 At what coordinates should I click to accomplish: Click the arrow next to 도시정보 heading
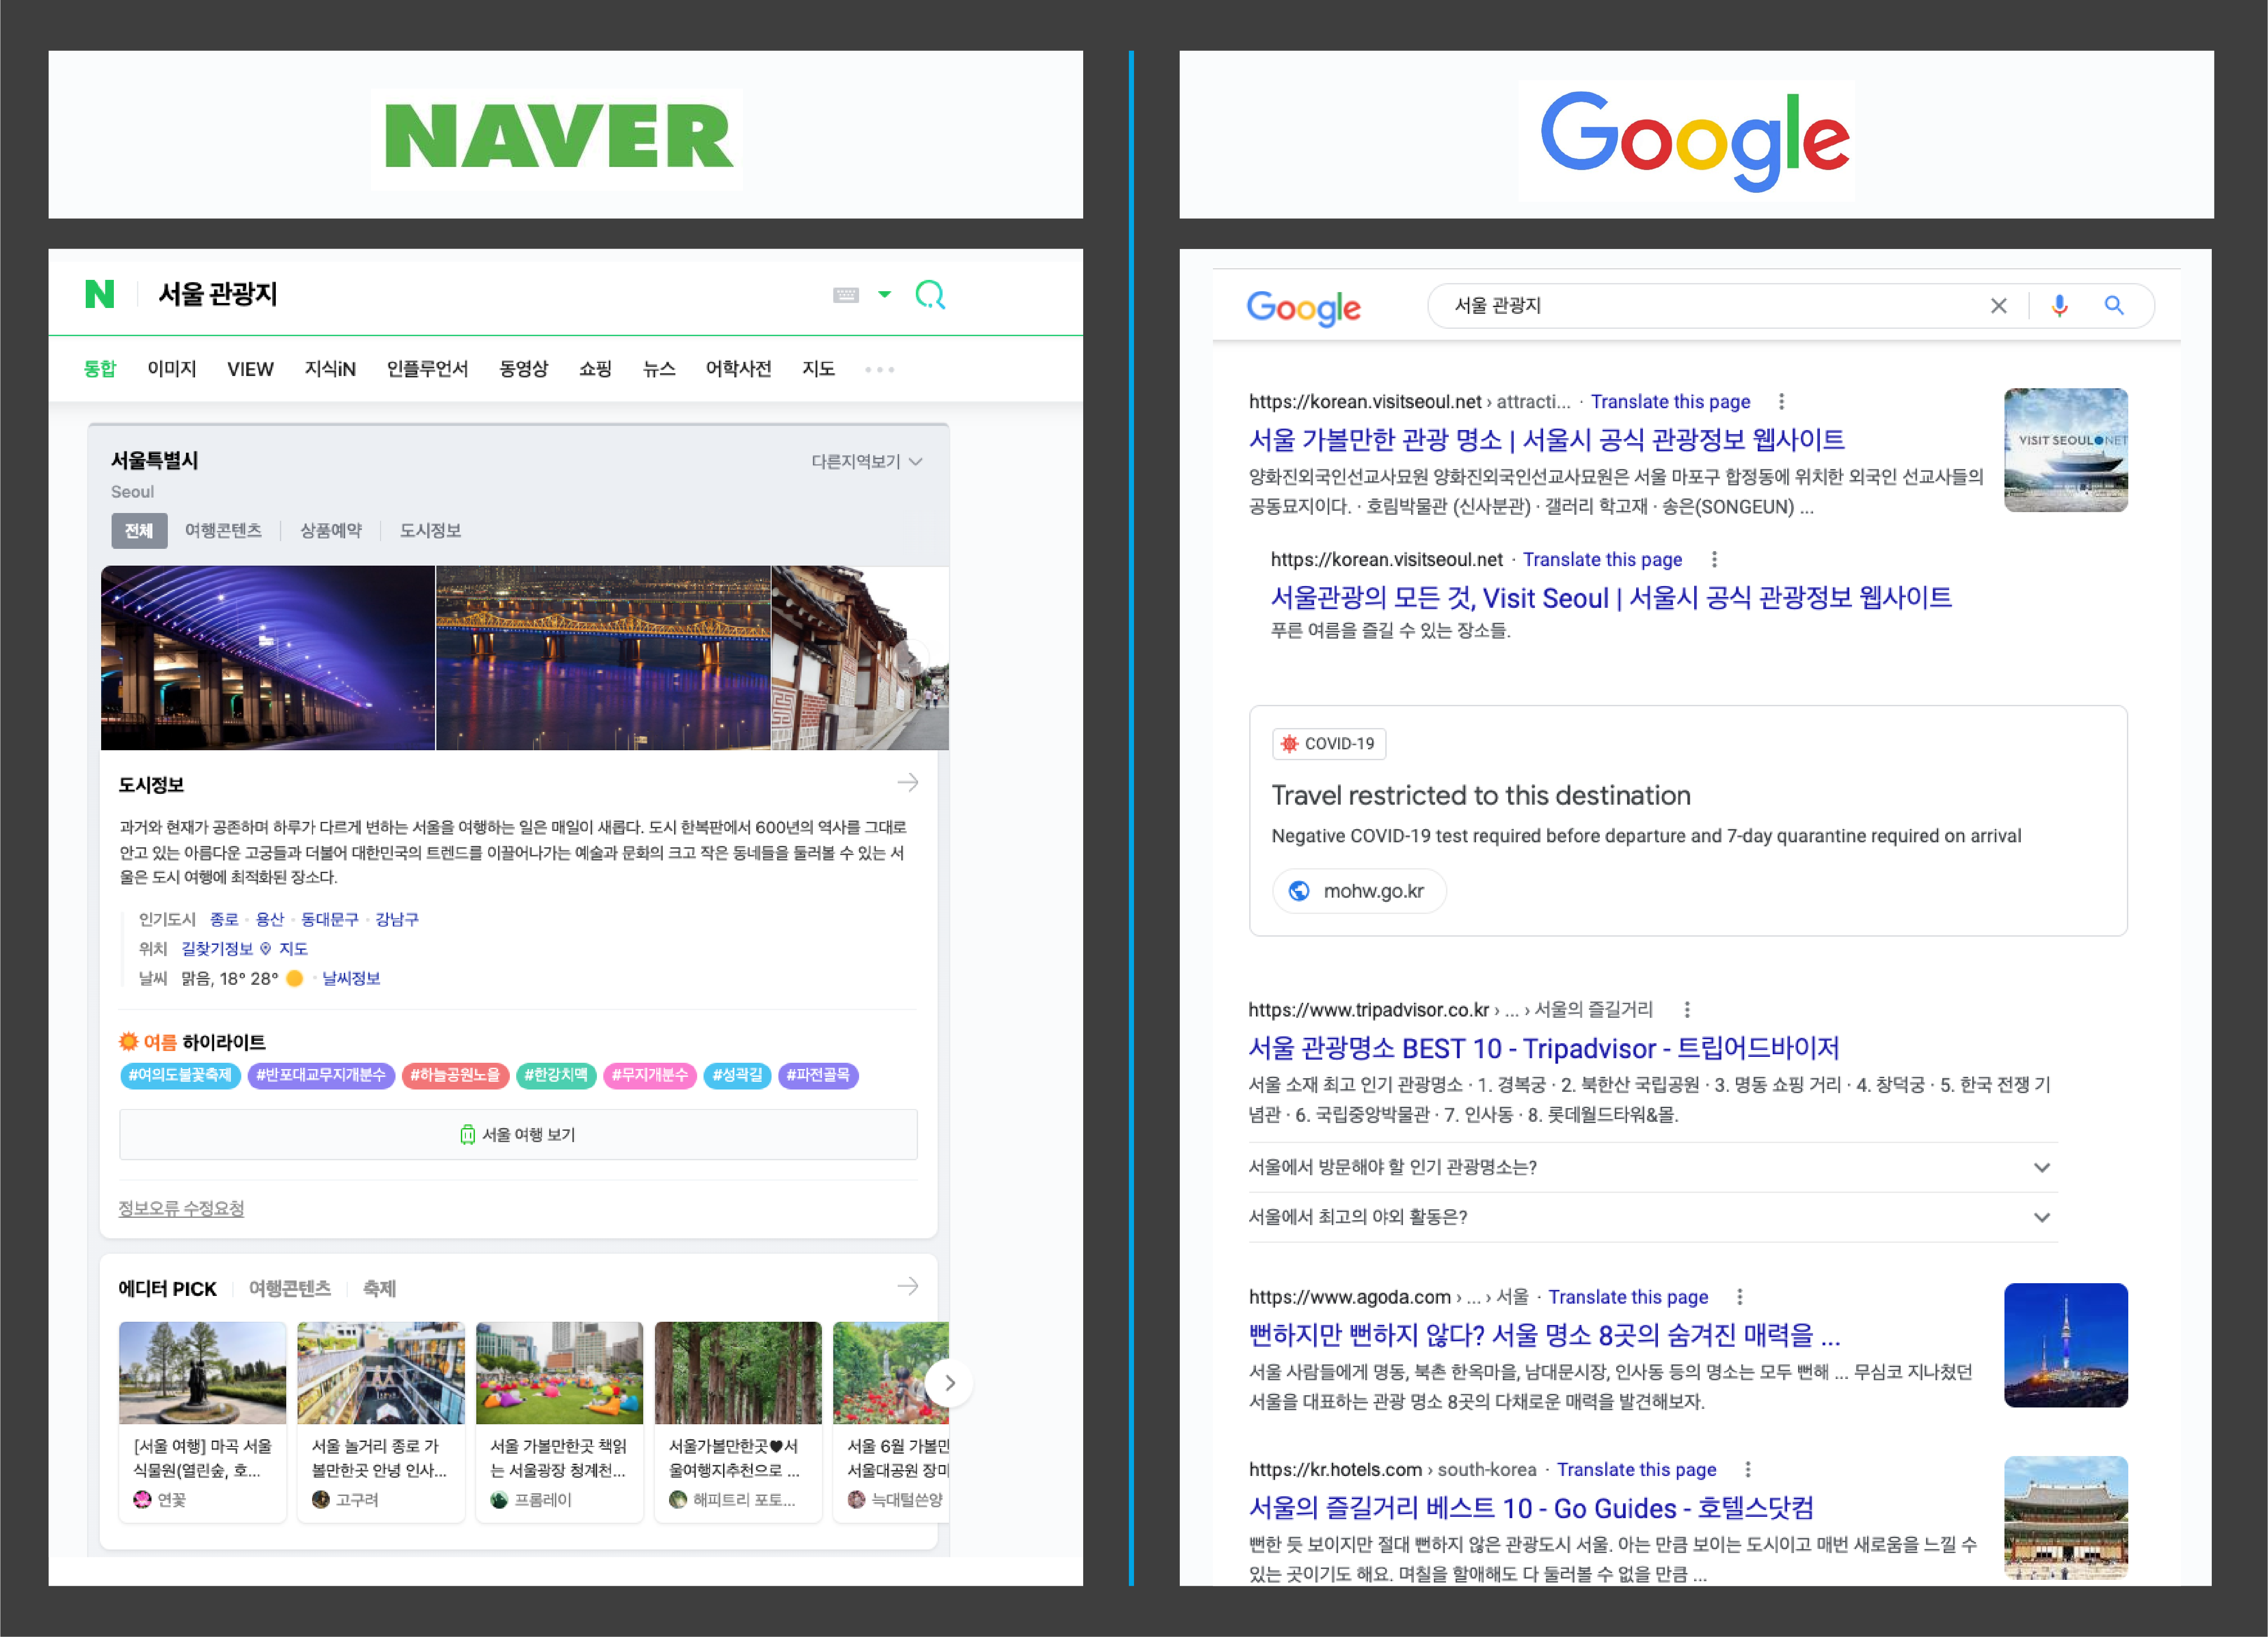[x=908, y=783]
